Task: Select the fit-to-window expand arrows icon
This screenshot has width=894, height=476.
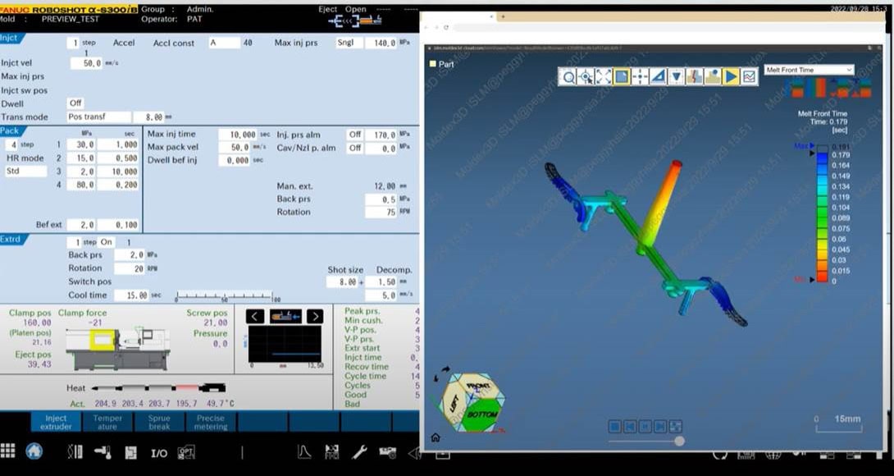Action: coord(604,76)
